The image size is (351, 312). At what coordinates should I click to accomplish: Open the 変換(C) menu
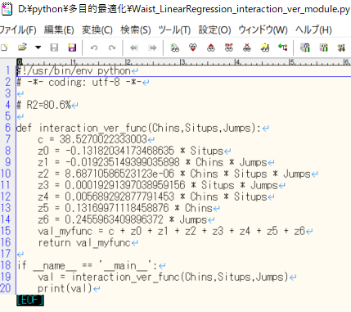97,29
